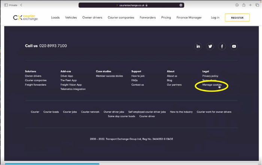This screenshot has height=165, width=262.
Task: Click the courierexchange.co.uk address bar
Action: 131,5
